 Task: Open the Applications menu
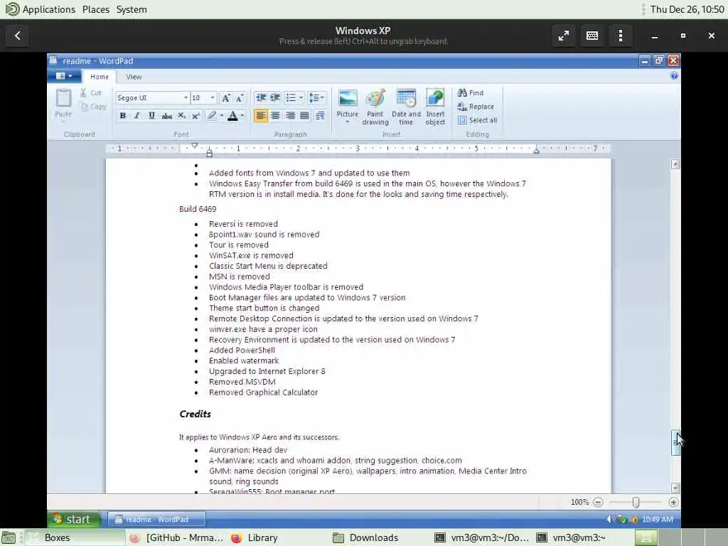pos(49,9)
